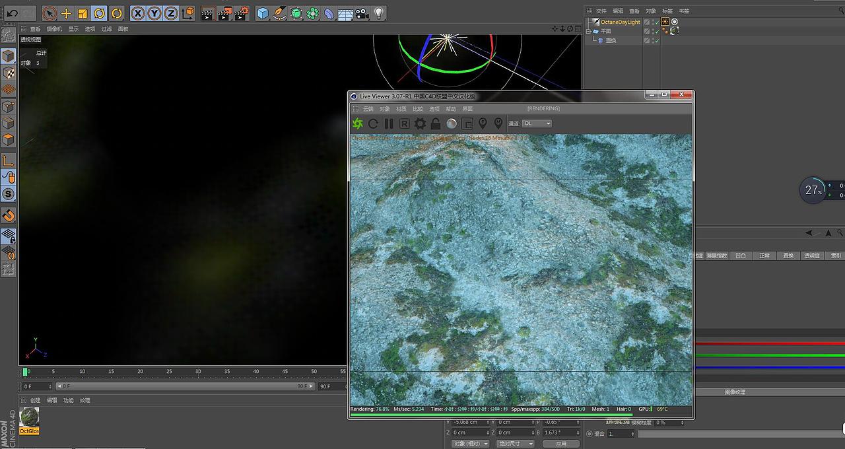This screenshot has height=449, width=845.
Task: Open Octane settings gear in Live Viewer
Action: tap(420, 123)
